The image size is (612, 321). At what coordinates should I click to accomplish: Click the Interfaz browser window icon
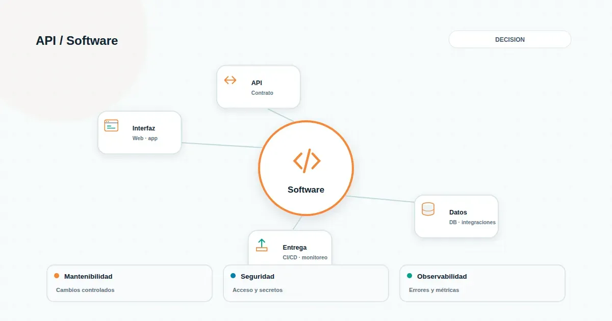coord(111,125)
